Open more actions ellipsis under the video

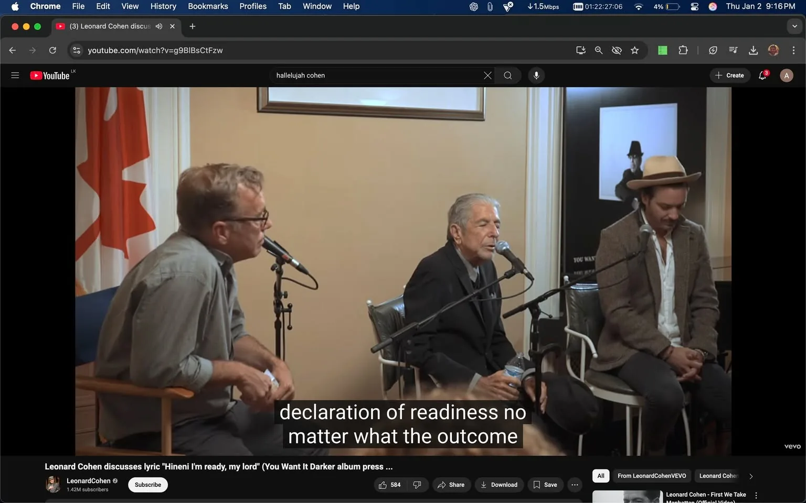[575, 485]
